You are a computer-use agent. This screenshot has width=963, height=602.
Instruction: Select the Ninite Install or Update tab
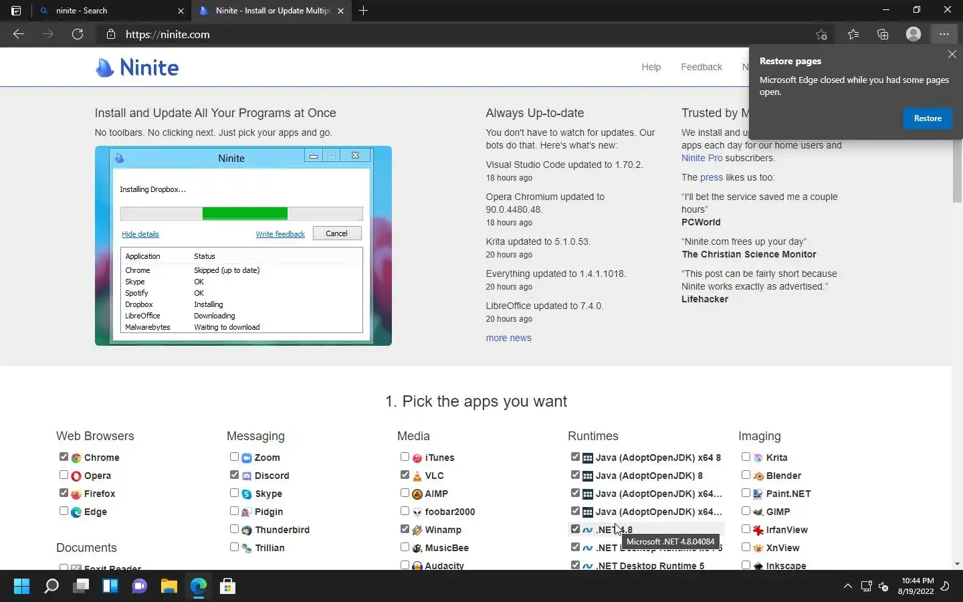point(272,11)
